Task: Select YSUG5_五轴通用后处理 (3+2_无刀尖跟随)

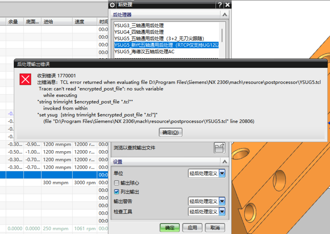Action: [x=159, y=39]
